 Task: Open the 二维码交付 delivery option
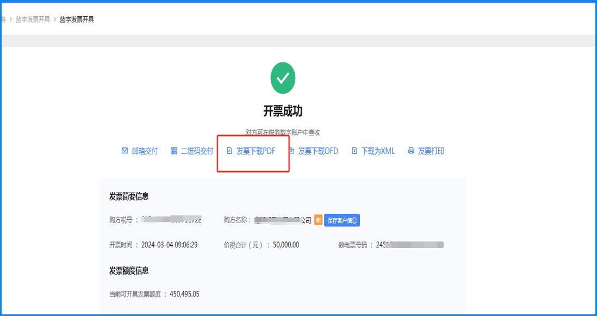(x=197, y=151)
